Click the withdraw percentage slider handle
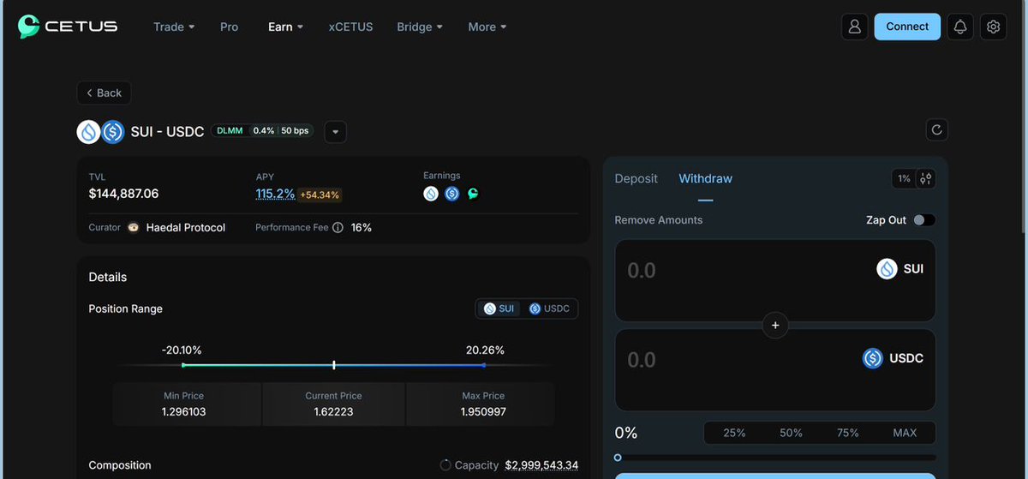 (618, 458)
